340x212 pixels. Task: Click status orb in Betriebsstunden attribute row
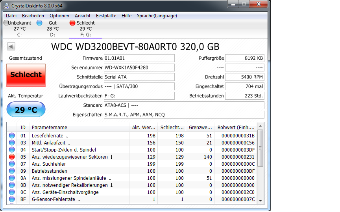tap(12, 171)
